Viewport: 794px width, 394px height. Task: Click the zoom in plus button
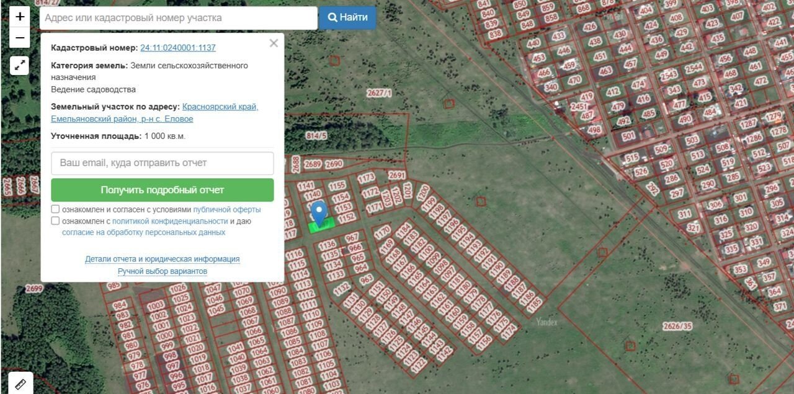[20, 17]
